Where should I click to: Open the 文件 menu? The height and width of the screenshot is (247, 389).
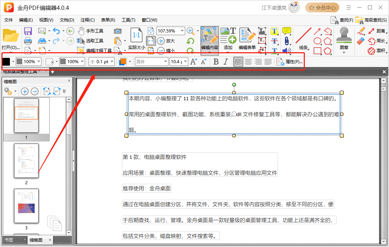click(x=8, y=20)
